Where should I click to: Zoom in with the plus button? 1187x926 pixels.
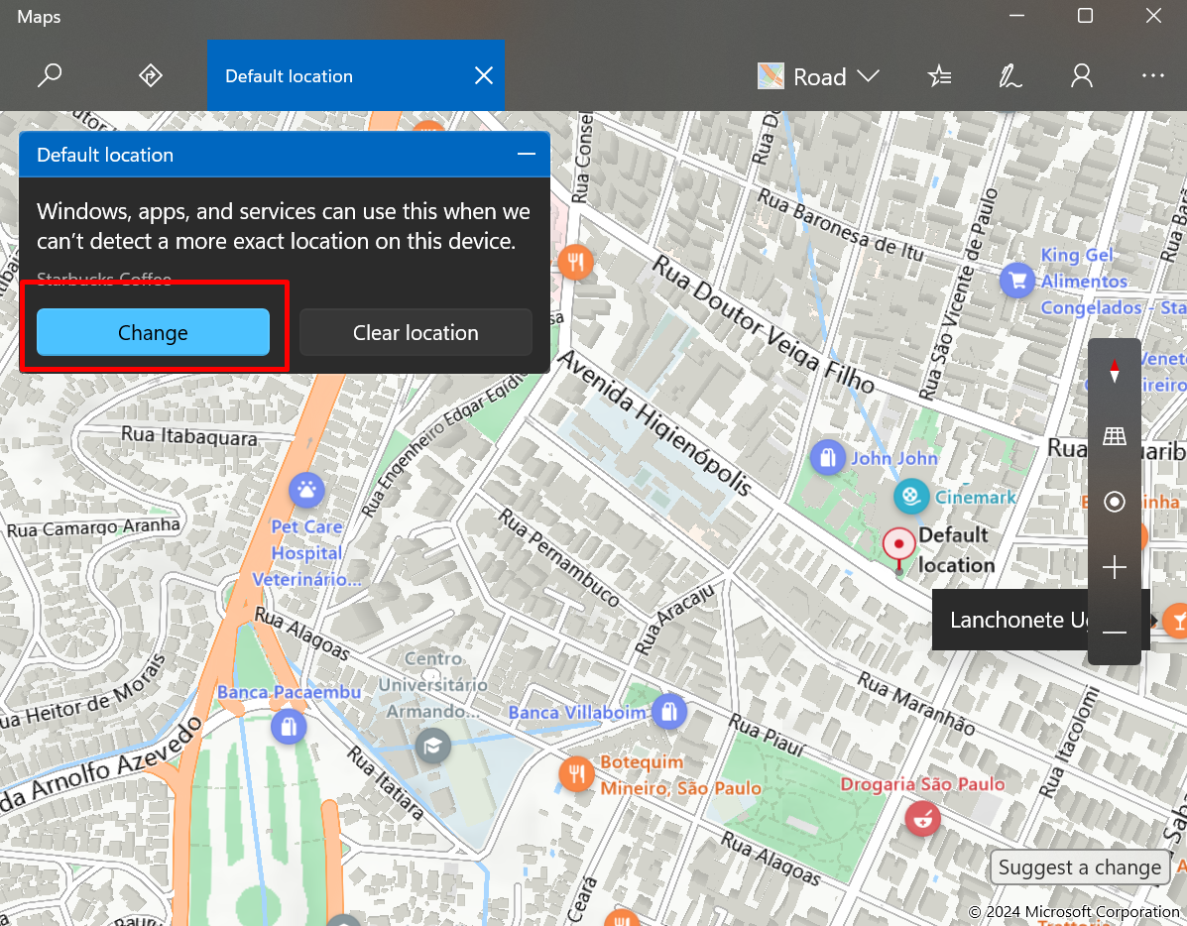coord(1115,567)
